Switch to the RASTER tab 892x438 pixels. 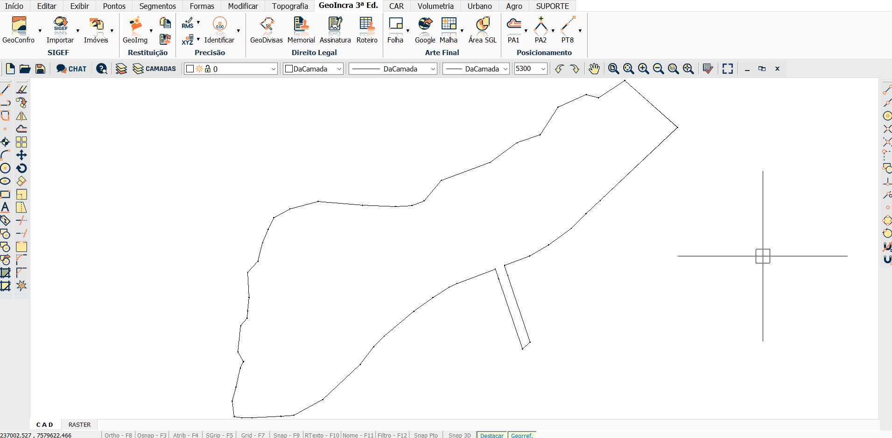pyautogui.click(x=79, y=424)
